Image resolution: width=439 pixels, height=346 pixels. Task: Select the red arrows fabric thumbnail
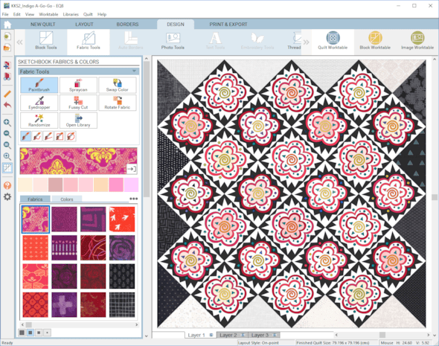pos(122,220)
